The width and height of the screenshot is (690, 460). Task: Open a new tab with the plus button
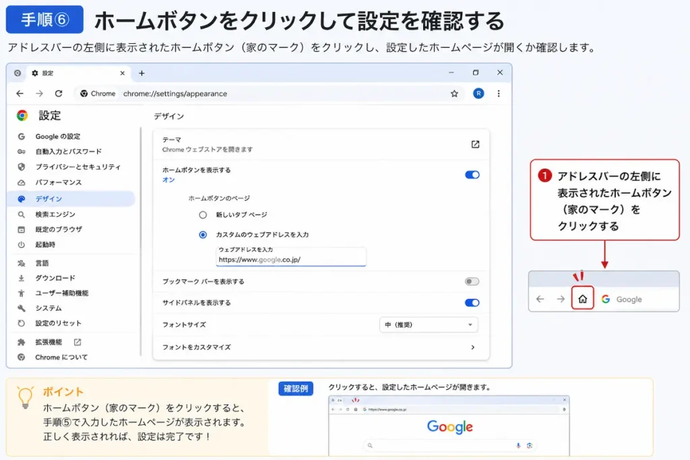(x=142, y=73)
